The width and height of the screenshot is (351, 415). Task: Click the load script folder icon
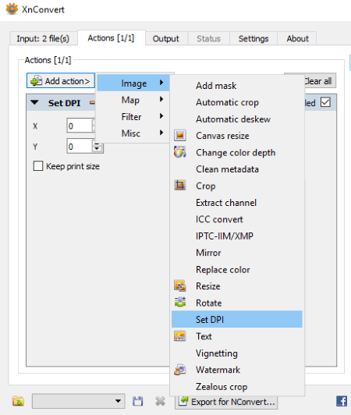pos(18,401)
